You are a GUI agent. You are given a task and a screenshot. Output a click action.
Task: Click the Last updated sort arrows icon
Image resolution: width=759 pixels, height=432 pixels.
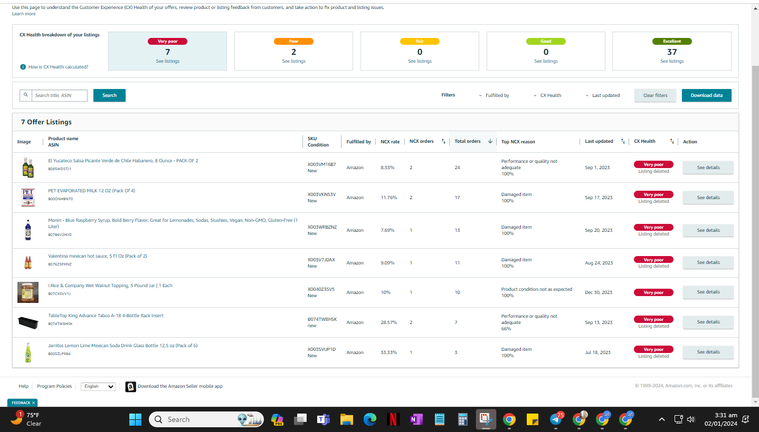click(x=623, y=141)
